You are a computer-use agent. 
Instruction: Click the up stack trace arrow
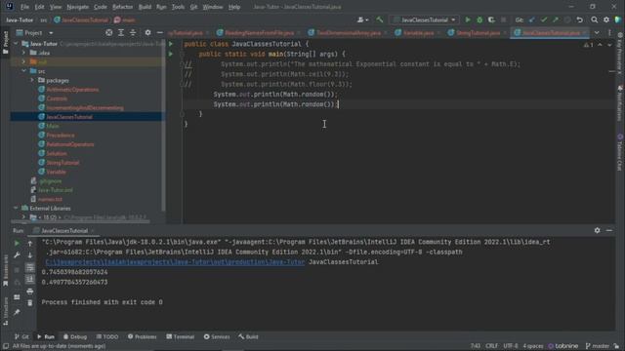30,243
